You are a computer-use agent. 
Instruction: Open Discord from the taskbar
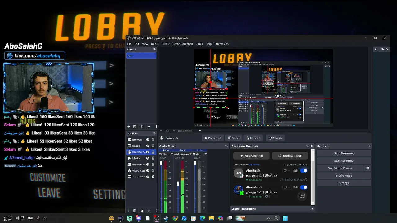pos(139,218)
